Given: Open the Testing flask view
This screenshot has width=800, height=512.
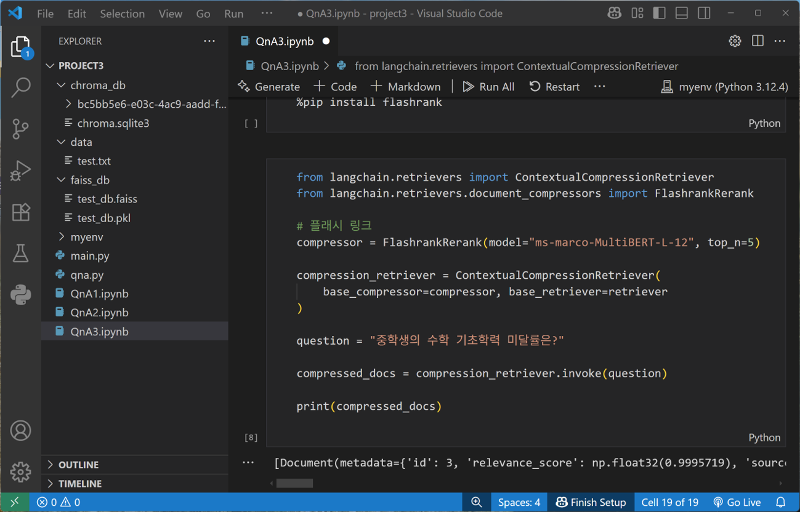Looking at the screenshot, I should (20, 253).
